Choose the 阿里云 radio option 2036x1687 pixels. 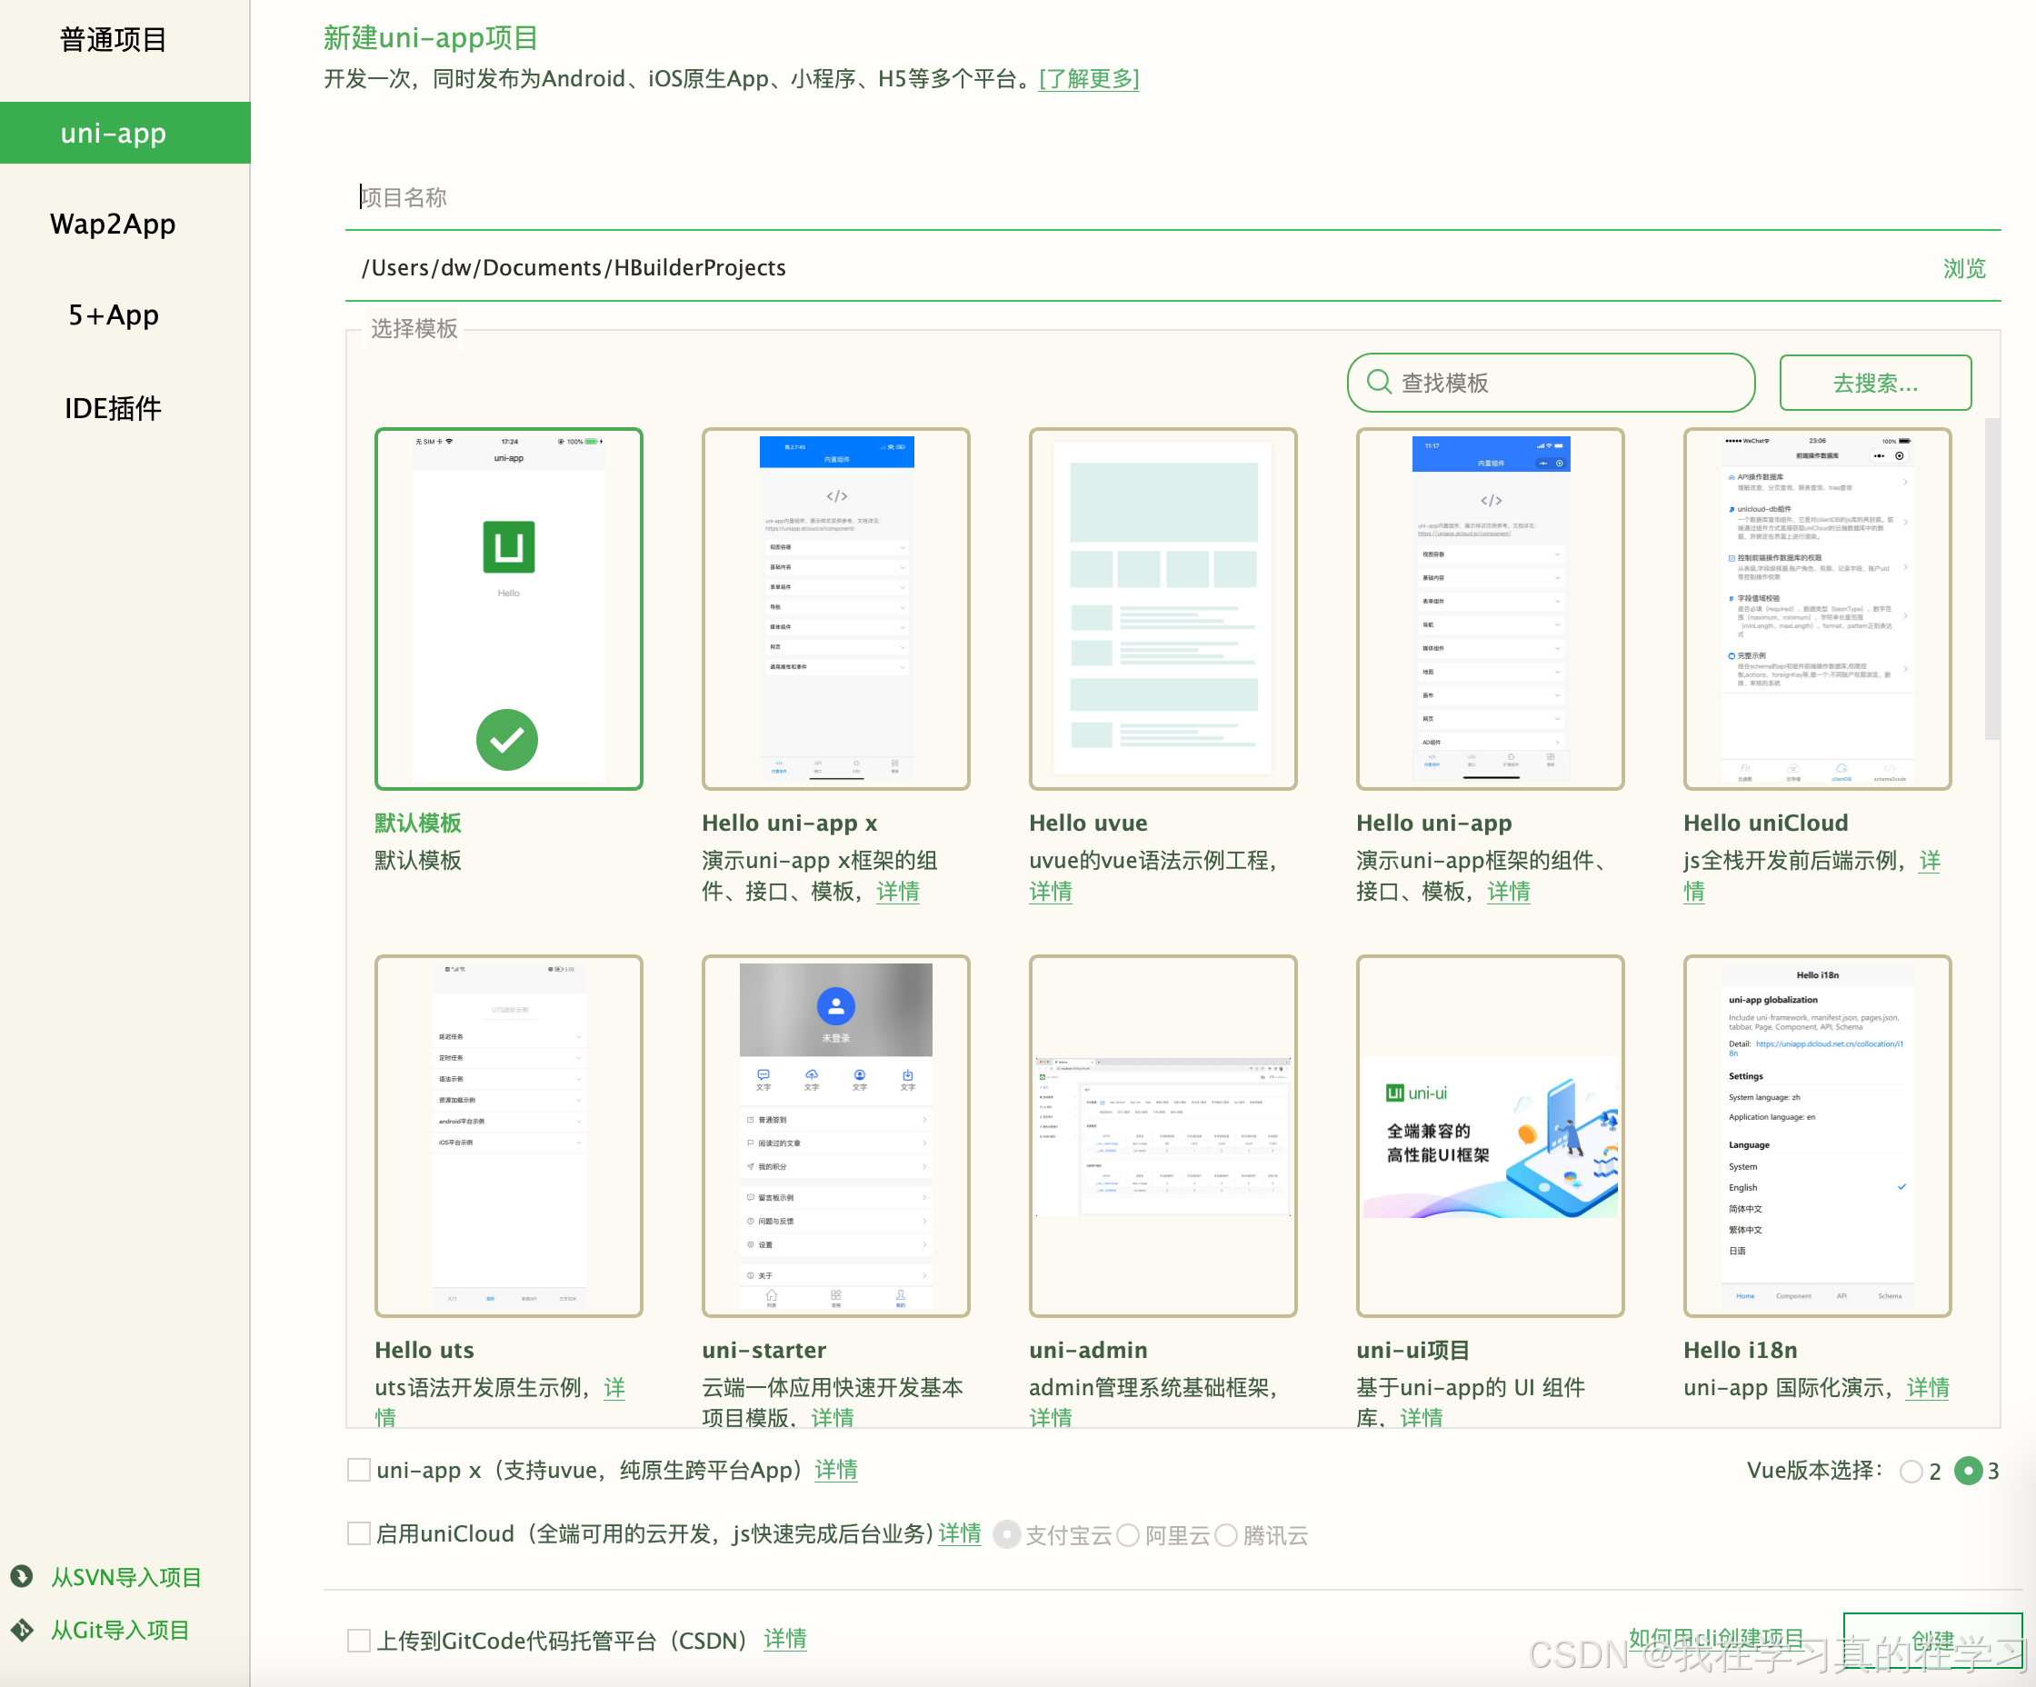pyautogui.click(x=1128, y=1535)
